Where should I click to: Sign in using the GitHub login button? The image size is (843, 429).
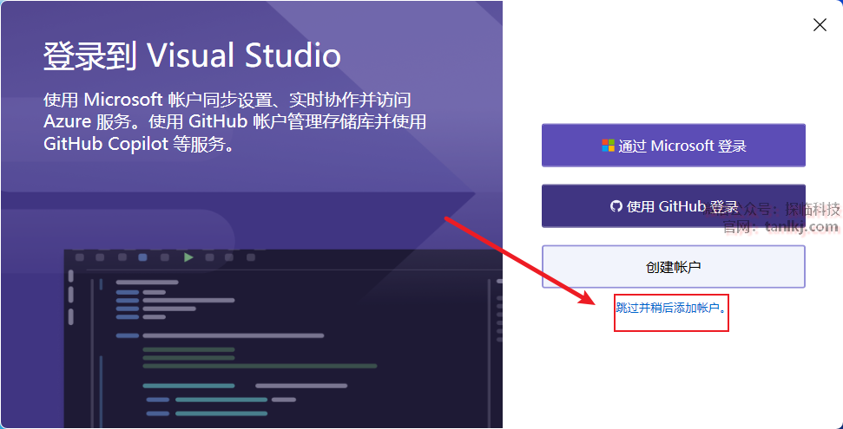click(x=673, y=206)
